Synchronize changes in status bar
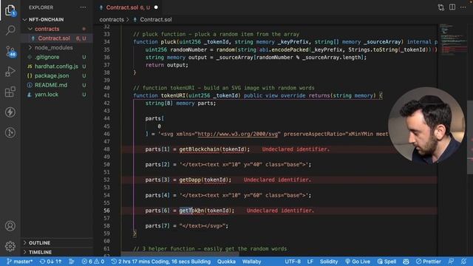Screen dimensions: 473x266 (x=51, y=262)
